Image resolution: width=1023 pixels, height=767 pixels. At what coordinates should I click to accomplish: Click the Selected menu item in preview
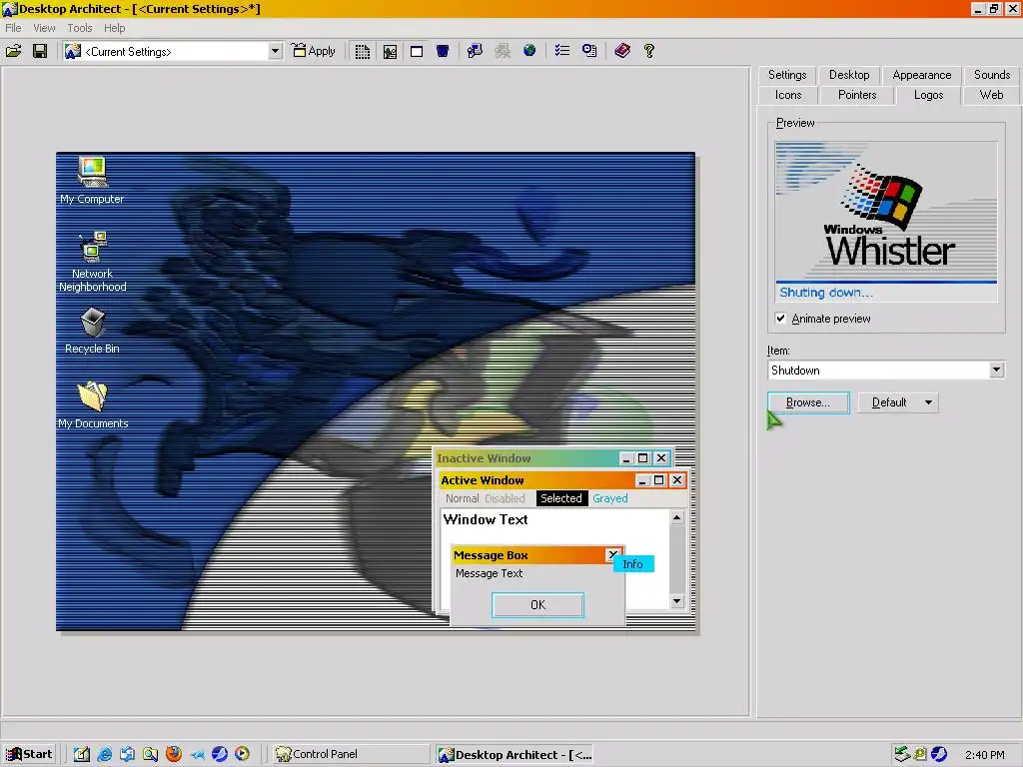point(561,498)
